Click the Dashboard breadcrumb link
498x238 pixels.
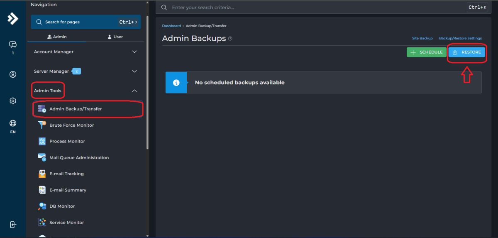click(x=171, y=26)
